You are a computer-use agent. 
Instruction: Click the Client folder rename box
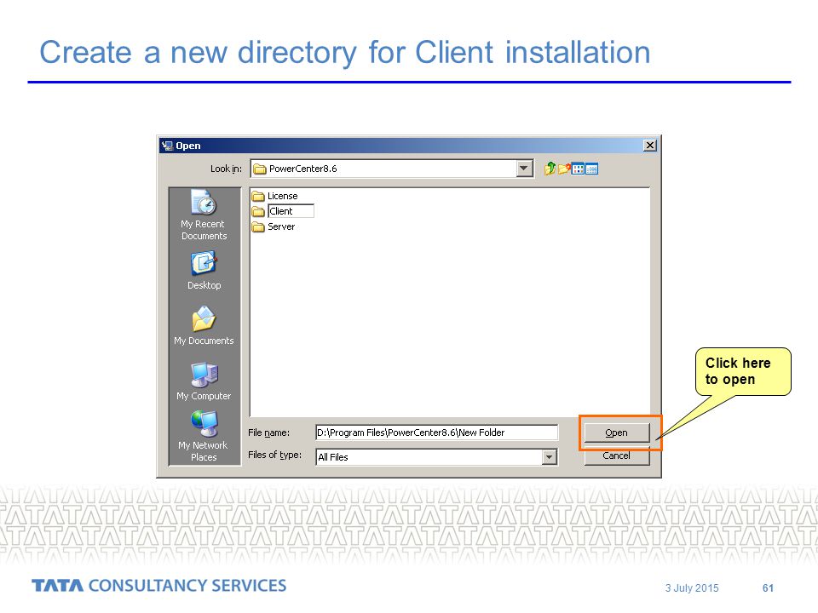(291, 211)
